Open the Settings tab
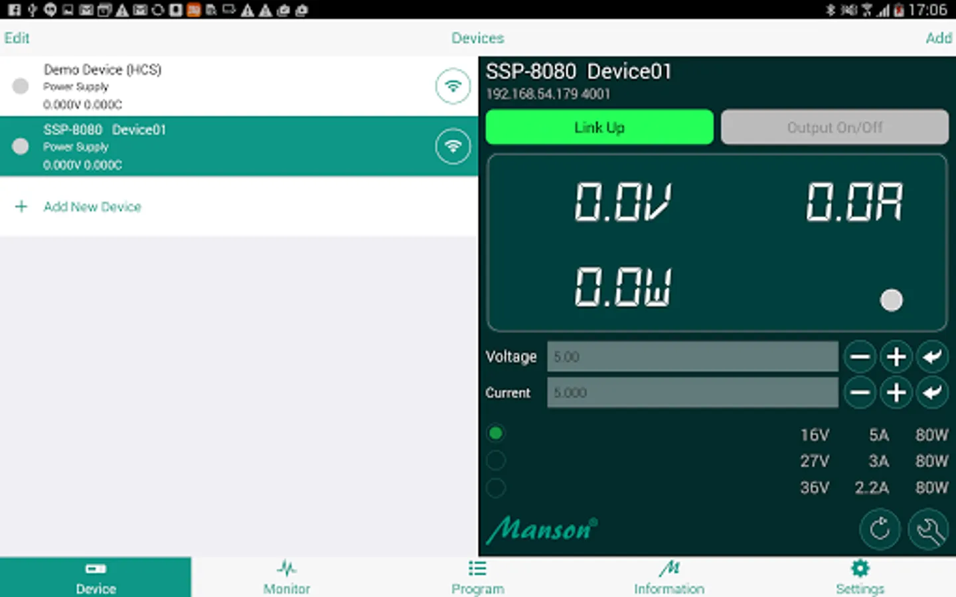This screenshot has height=597, width=956. tap(860, 577)
